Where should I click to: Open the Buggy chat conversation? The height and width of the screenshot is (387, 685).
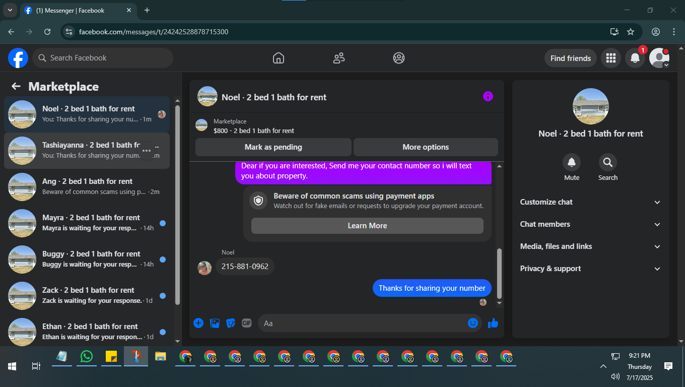click(x=87, y=259)
